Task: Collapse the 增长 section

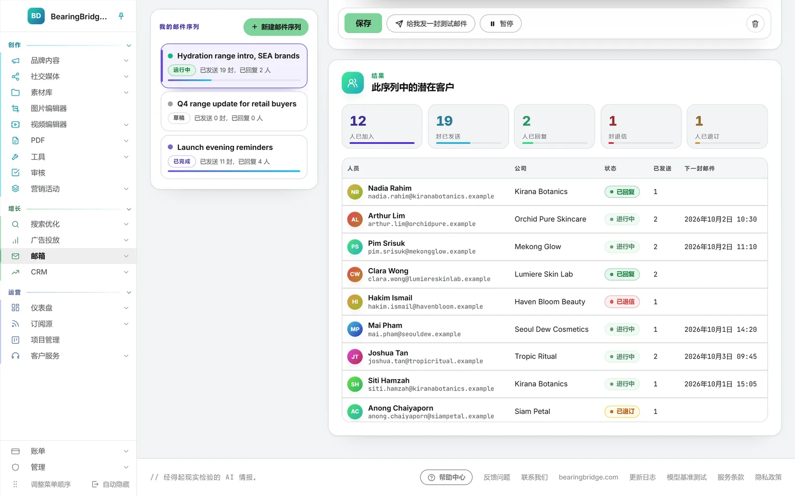Action: coord(129,209)
